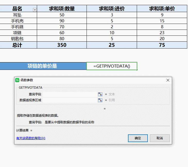Open the 品名 filter dropdown arrow
The height and width of the screenshot is (167, 188).
35,10
